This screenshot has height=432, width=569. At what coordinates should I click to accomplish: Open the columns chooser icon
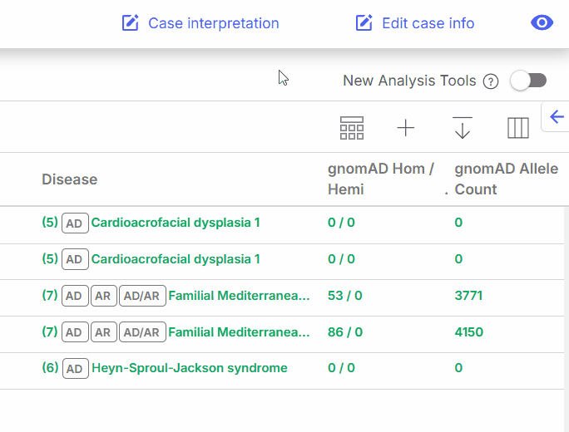click(x=517, y=128)
